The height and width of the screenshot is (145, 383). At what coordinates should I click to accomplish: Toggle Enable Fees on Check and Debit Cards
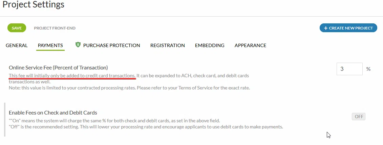click(x=359, y=117)
